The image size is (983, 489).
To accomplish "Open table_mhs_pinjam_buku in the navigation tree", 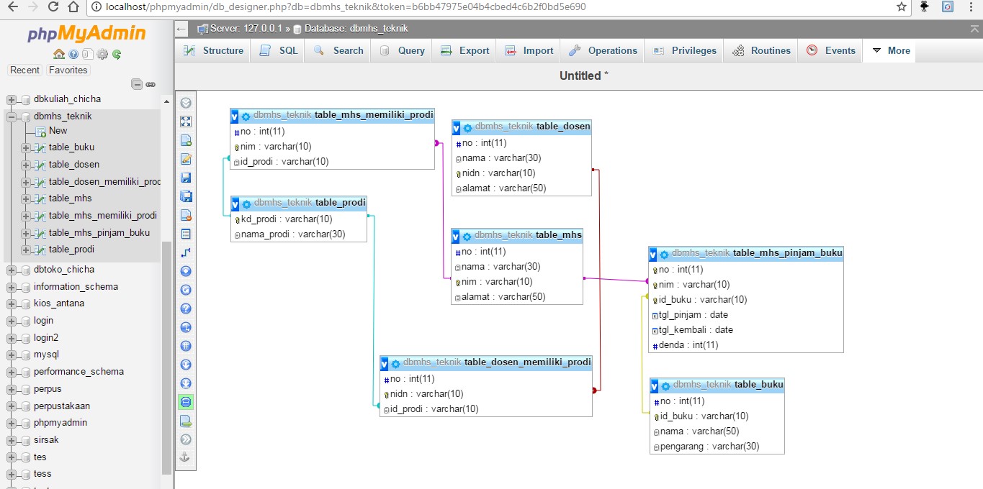I will (99, 232).
